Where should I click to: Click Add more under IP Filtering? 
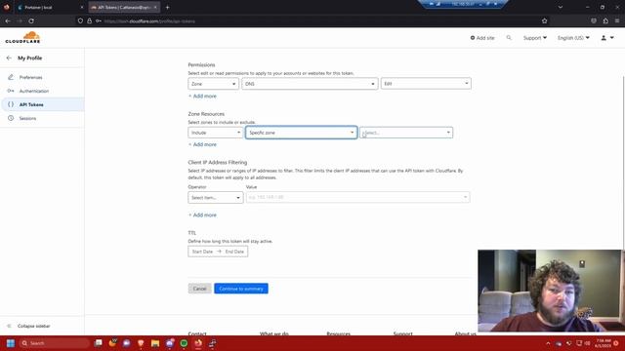click(x=202, y=215)
